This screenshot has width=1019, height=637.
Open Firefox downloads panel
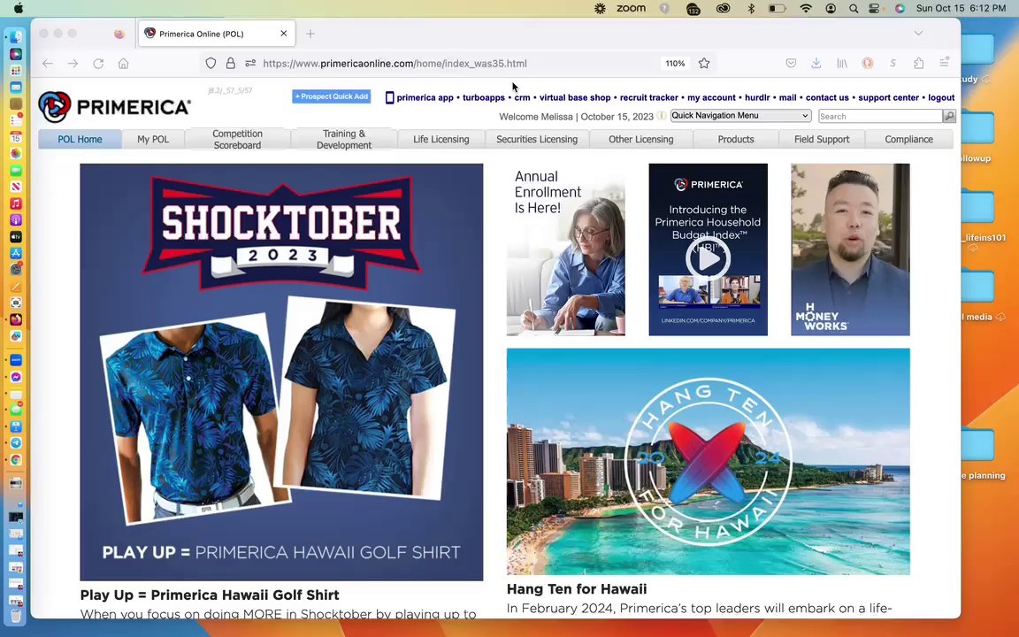pos(816,63)
